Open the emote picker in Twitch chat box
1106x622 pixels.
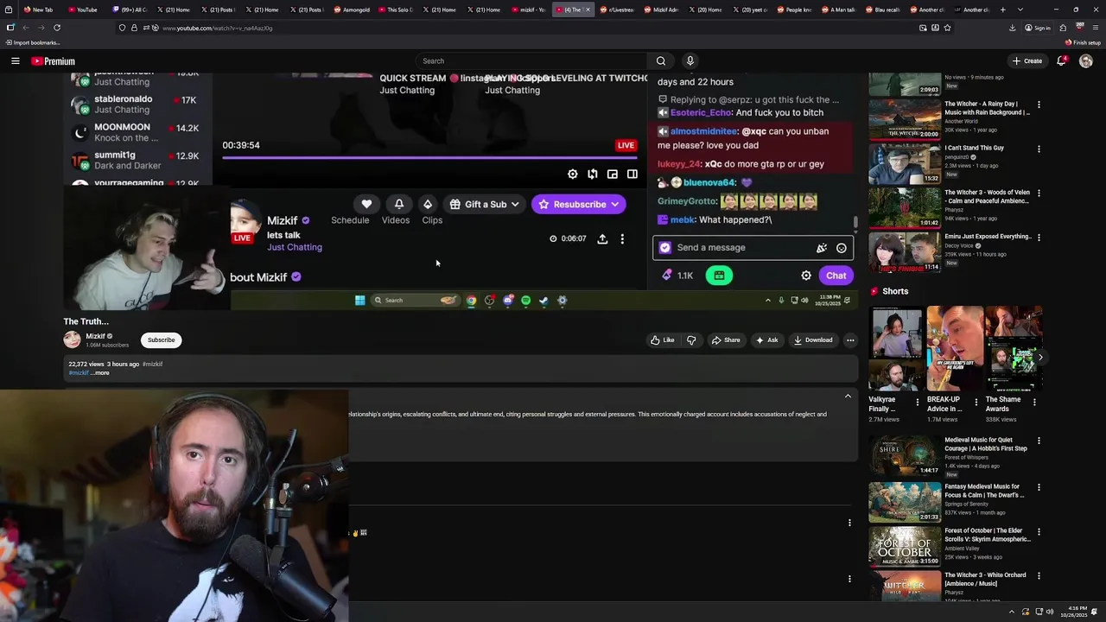[842, 248]
